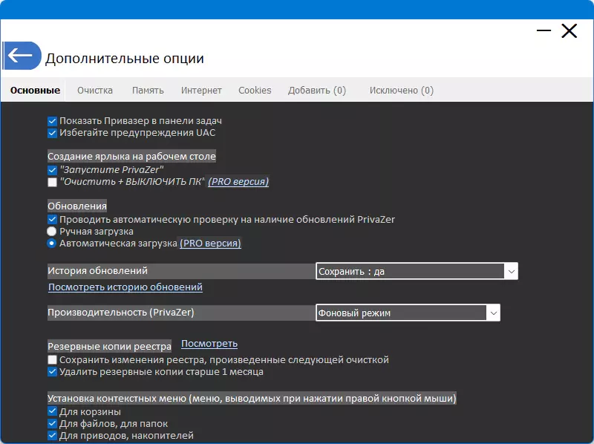Select Ручная загрузка radio button
Viewport: 594px width, 444px height.
coord(51,232)
